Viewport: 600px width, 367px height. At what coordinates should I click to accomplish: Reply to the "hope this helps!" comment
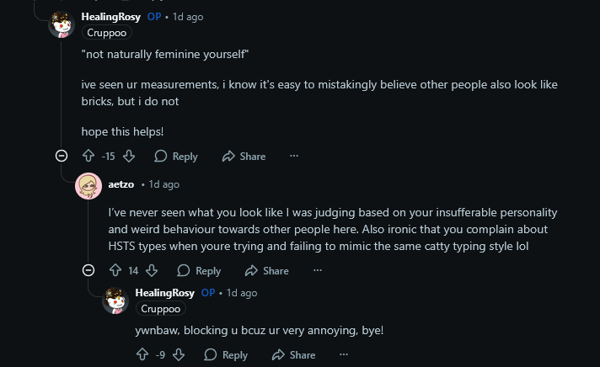(176, 156)
